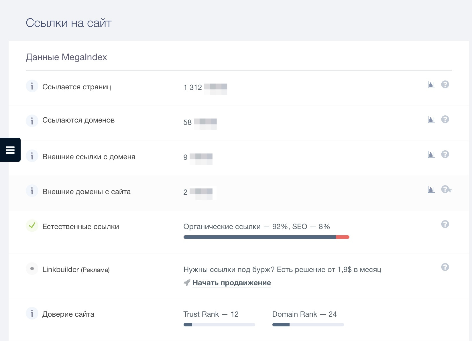The image size is (472, 341).
Task: Click the Ссылаются доменов label
Action: (78, 120)
